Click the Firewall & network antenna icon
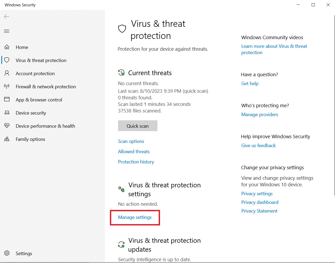335x263 pixels. (x=7, y=86)
